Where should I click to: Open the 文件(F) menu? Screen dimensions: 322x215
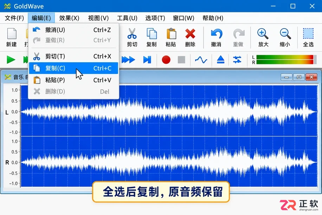tap(14, 18)
